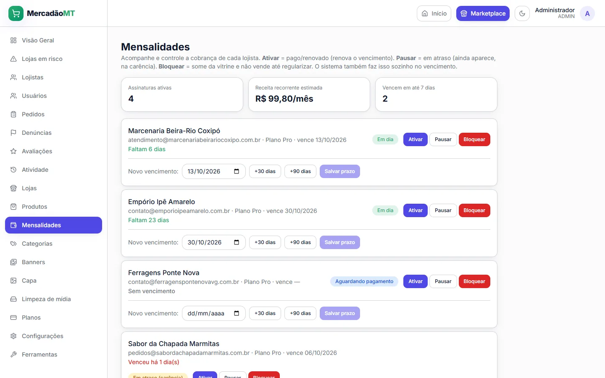Screen dimensions: 605x378
Task: Click the Ferramentas wrench icon
Action: 13,354
